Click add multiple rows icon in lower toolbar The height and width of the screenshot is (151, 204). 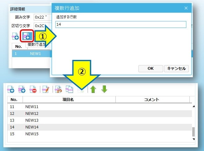click(x=22, y=89)
